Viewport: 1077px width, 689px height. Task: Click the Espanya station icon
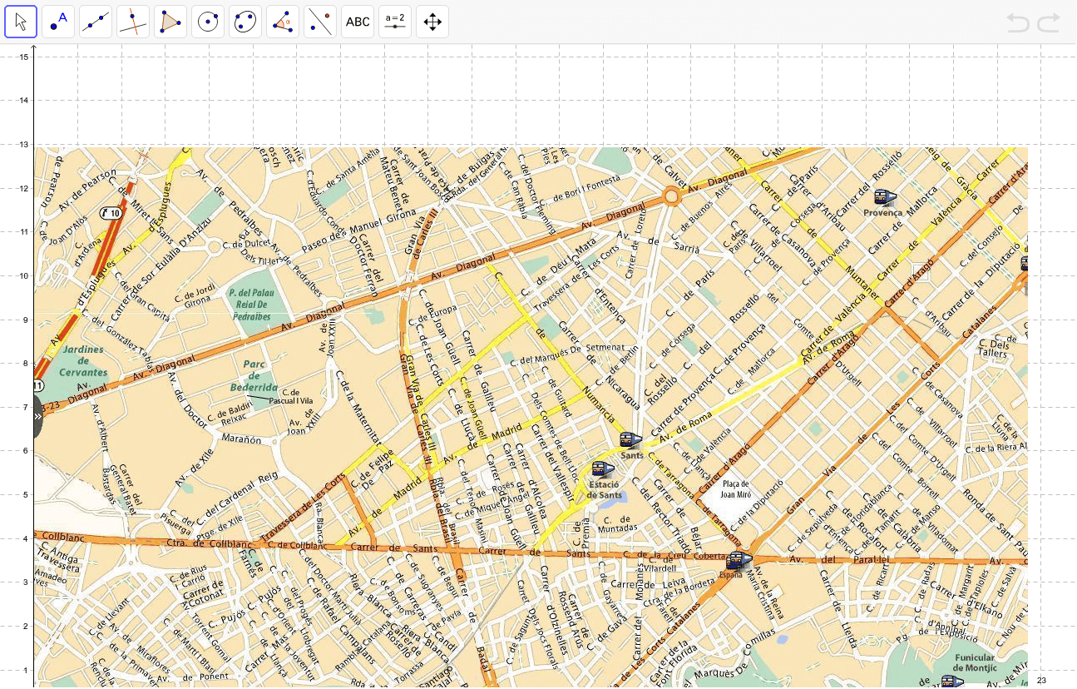tap(739, 561)
